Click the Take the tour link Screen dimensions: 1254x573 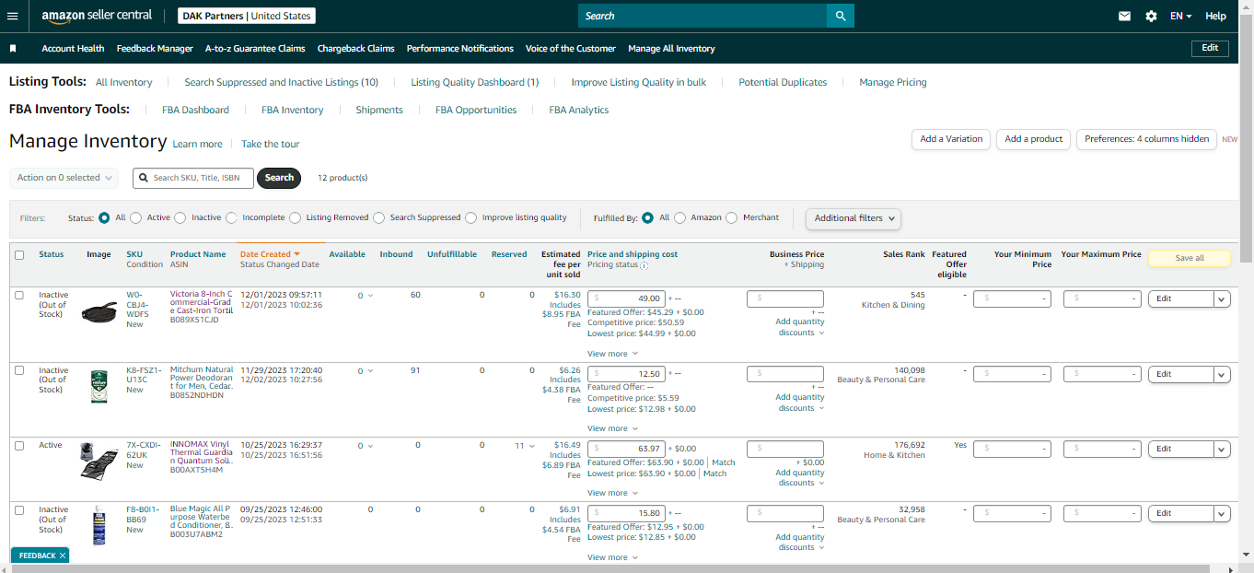click(x=270, y=144)
